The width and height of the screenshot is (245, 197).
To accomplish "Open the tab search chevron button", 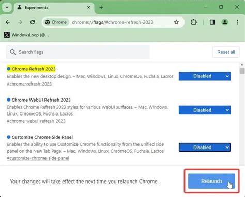I will tap(7, 7).
